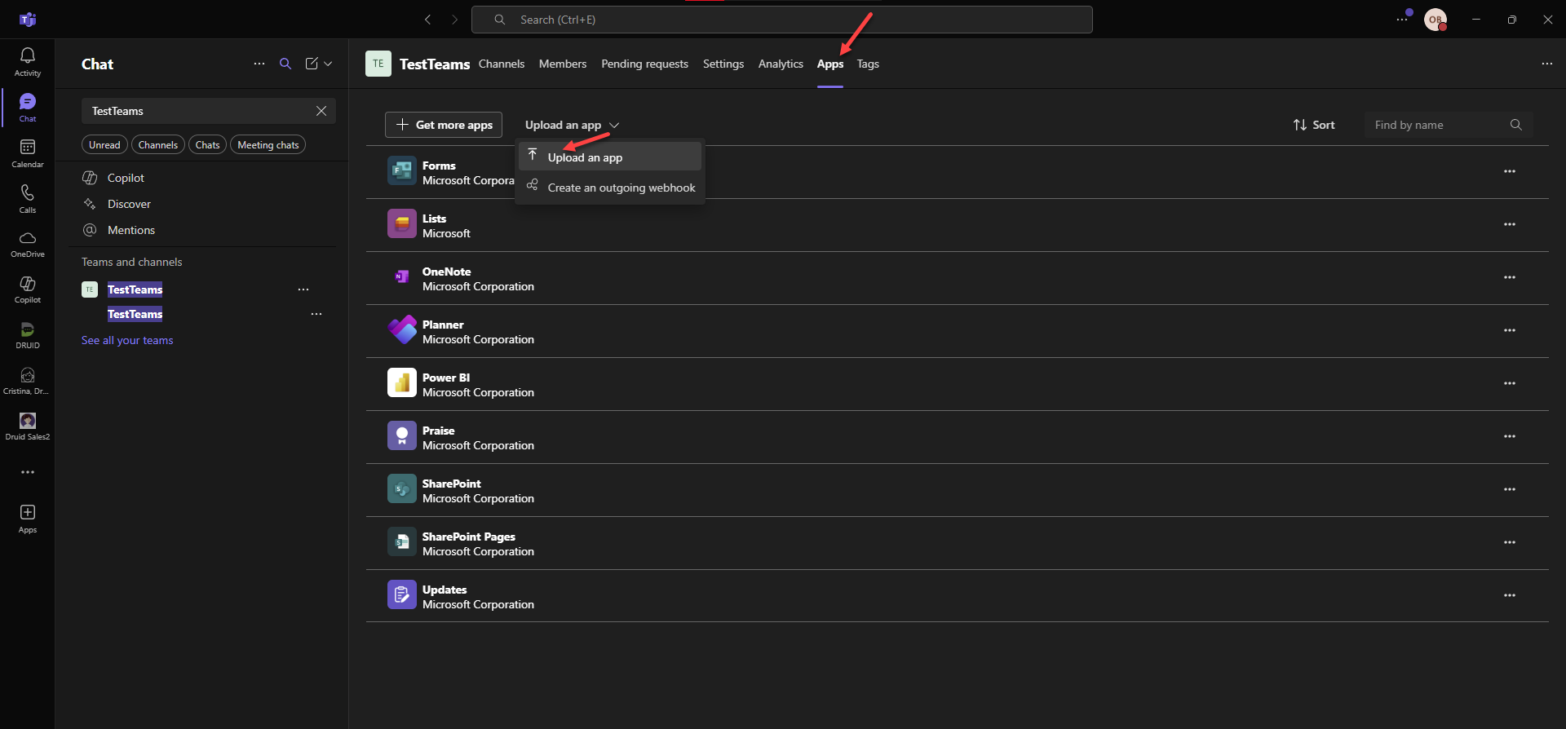Open more options for SharePoint app
The width and height of the screenshot is (1566, 729).
1510,489
